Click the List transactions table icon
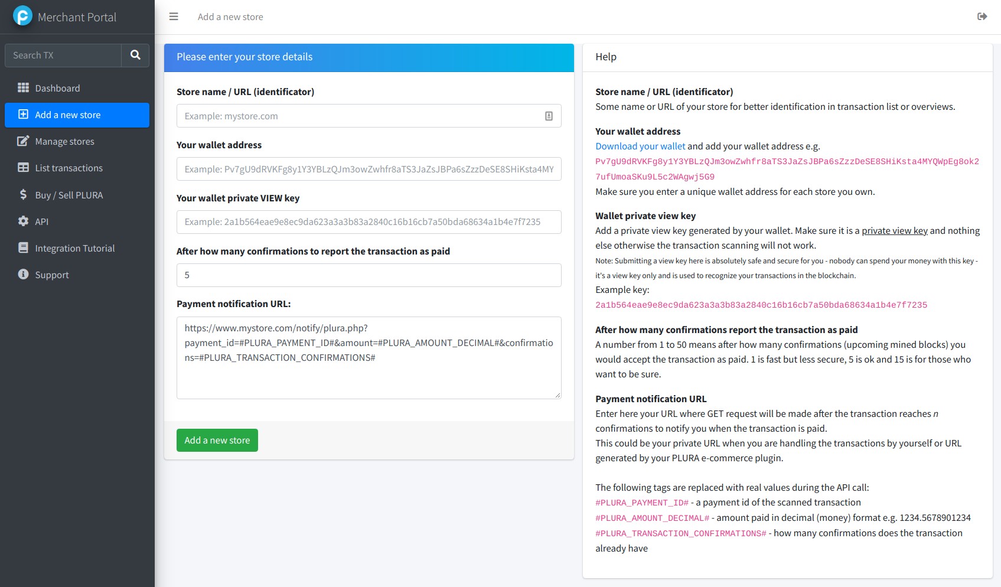The height and width of the screenshot is (587, 1001). coord(23,168)
